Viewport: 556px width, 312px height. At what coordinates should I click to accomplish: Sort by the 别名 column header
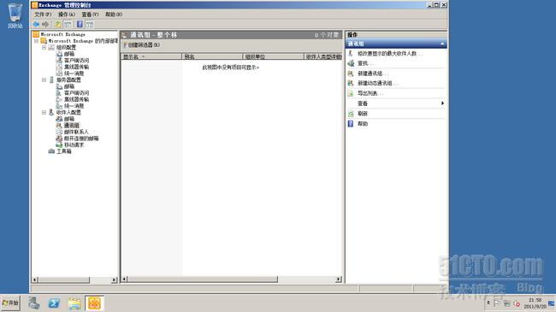[212, 56]
